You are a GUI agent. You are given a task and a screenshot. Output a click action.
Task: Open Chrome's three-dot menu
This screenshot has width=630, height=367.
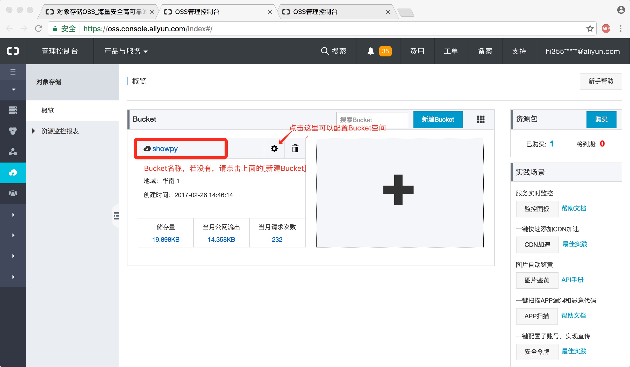click(620, 28)
